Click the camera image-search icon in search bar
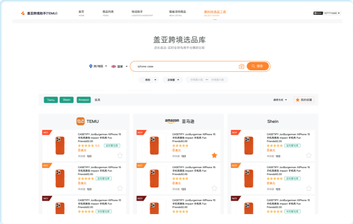The image size is (353, 224). 241,66
